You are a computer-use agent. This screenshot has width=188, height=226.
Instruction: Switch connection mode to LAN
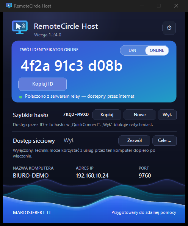coord(132,50)
